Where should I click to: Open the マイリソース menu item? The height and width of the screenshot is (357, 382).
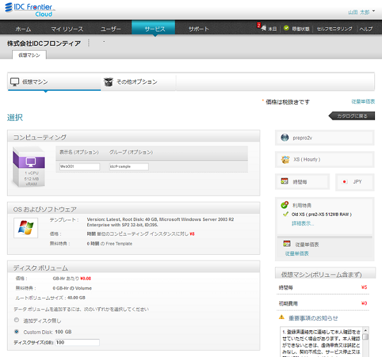(x=67, y=29)
